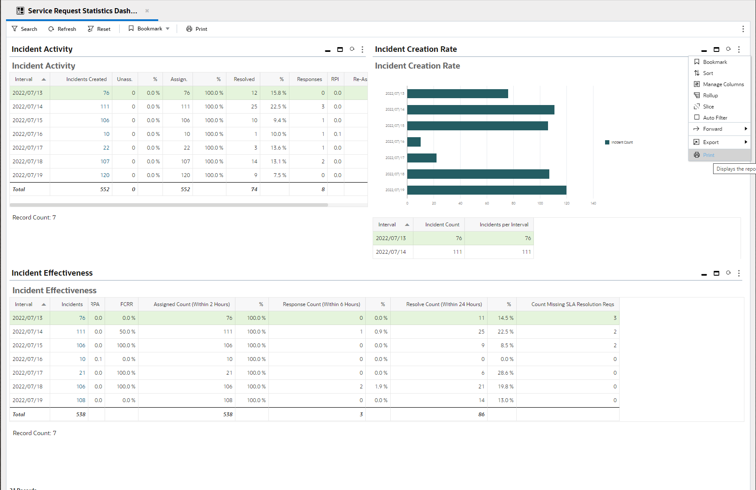Click the Search filter icon in toolbar
Viewport: 756px width, 490px height.
click(x=15, y=29)
